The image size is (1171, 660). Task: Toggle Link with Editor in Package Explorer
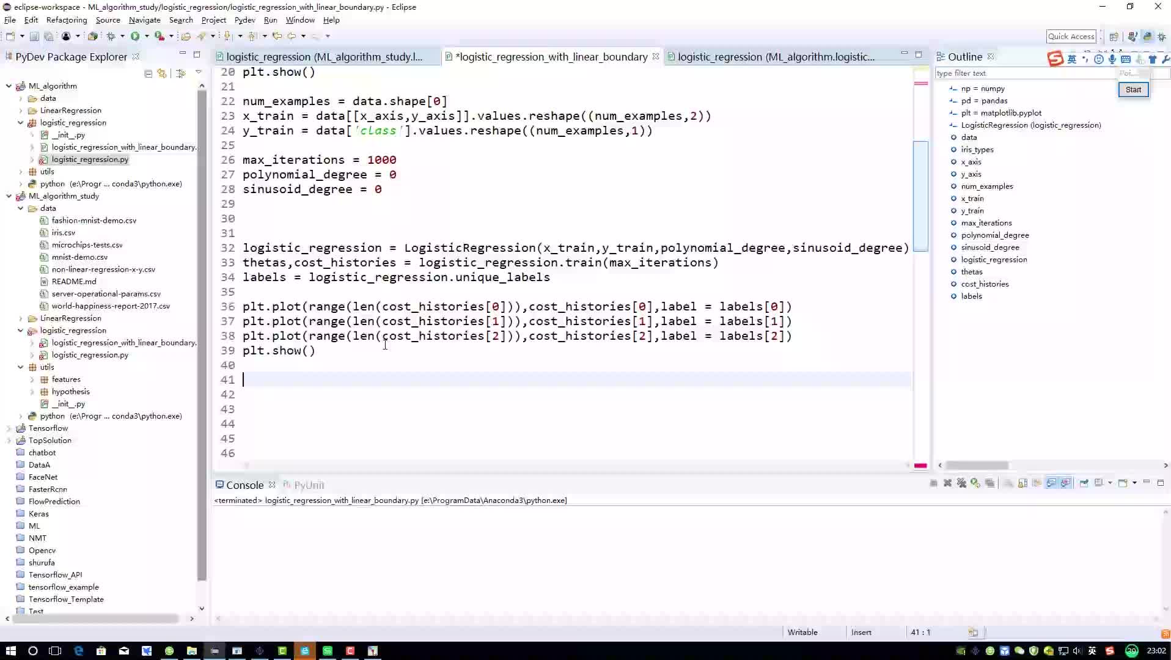tap(162, 73)
